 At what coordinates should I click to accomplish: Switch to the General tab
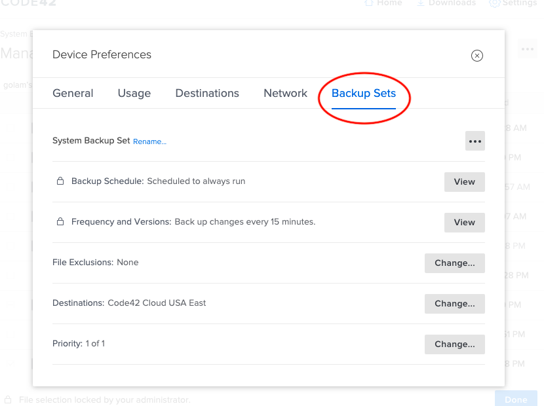pos(73,93)
